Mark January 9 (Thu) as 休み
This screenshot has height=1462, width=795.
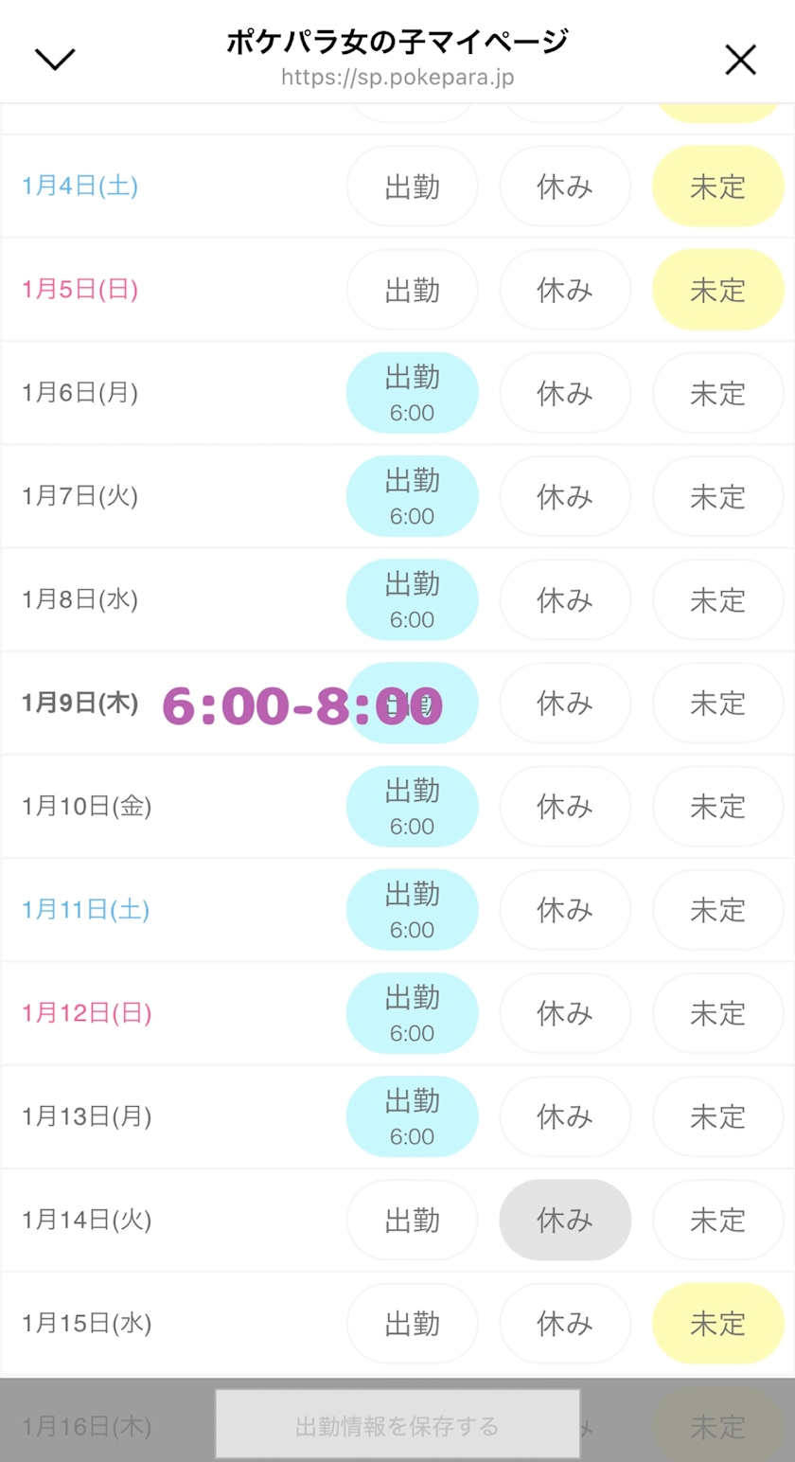565,703
